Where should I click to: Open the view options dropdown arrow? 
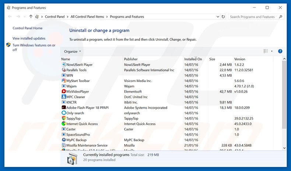(272, 51)
